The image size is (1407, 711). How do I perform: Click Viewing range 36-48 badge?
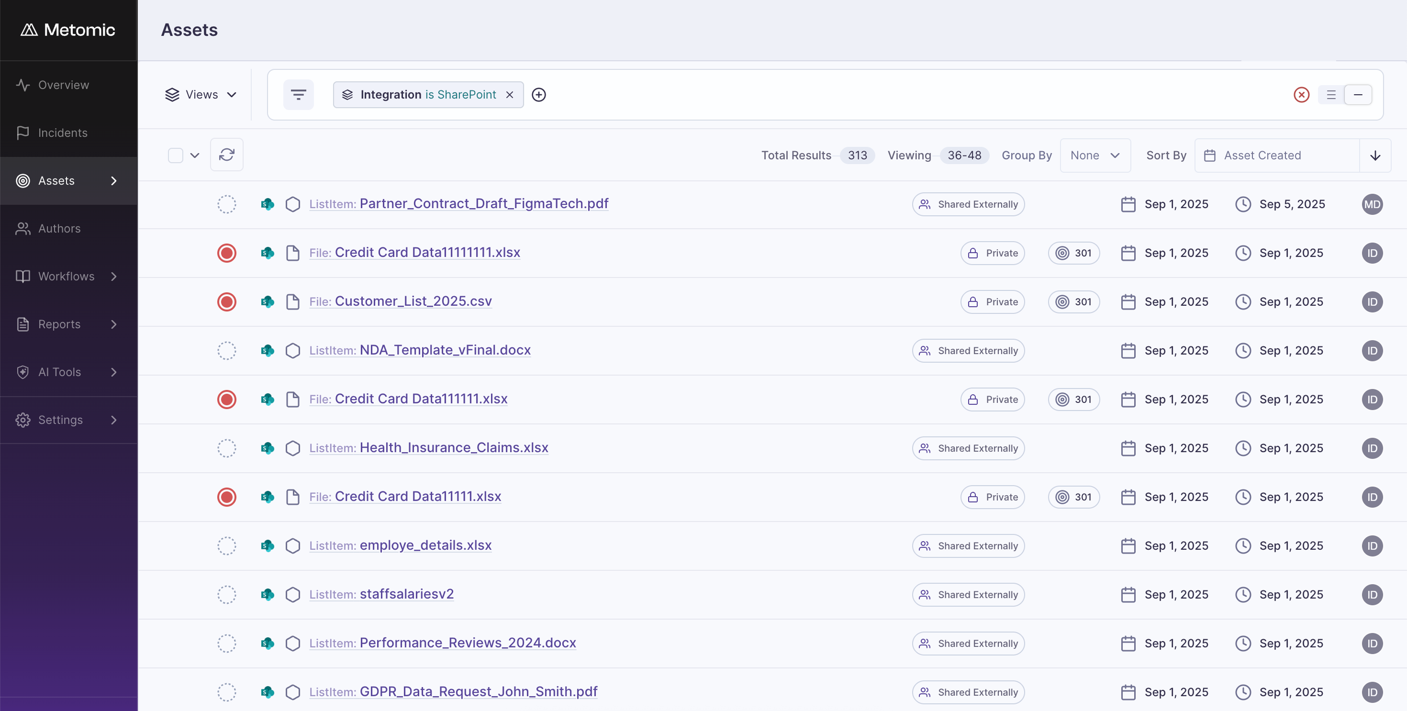pyautogui.click(x=964, y=156)
